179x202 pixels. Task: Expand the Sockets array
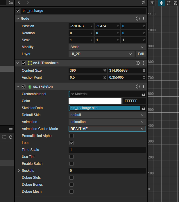click(x=19, y=171)
